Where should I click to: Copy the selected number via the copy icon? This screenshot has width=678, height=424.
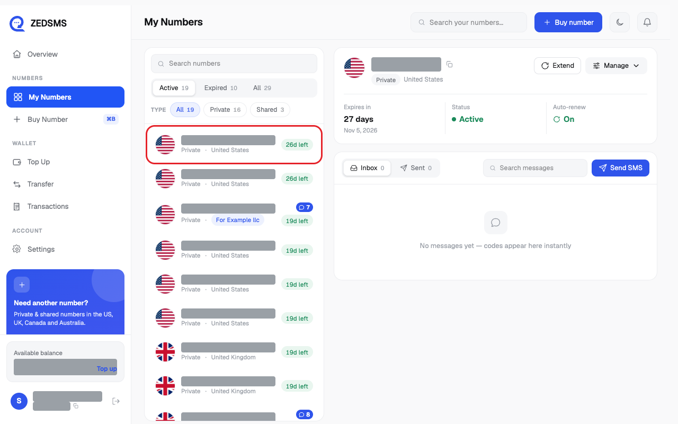tap(449, 65)
